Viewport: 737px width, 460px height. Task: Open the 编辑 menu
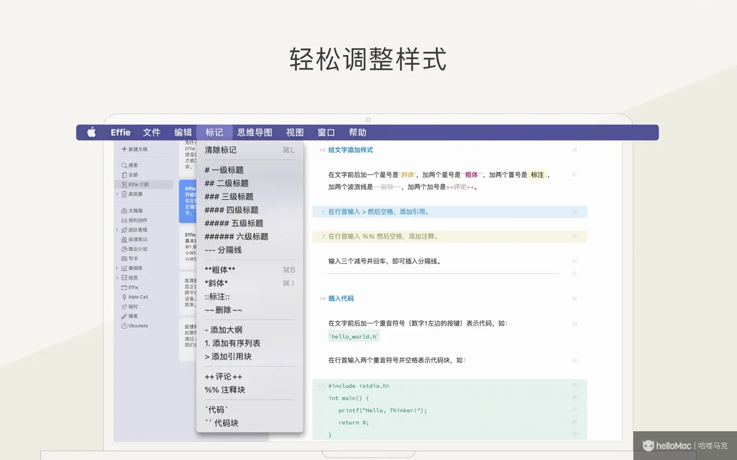coord(183,133)
